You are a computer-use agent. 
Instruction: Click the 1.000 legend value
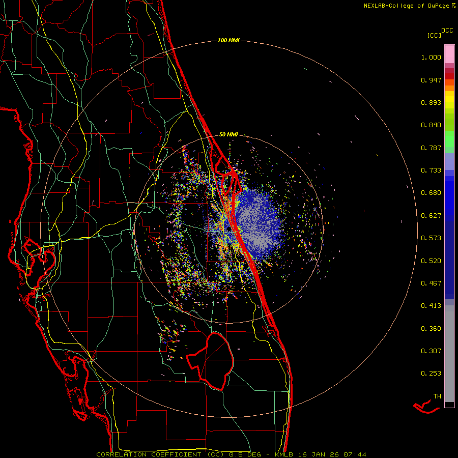point(431,57)
